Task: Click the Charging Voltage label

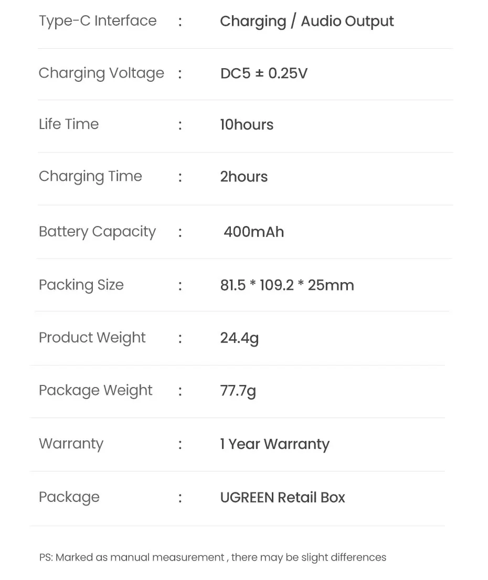Action: (x=101, y=73)
